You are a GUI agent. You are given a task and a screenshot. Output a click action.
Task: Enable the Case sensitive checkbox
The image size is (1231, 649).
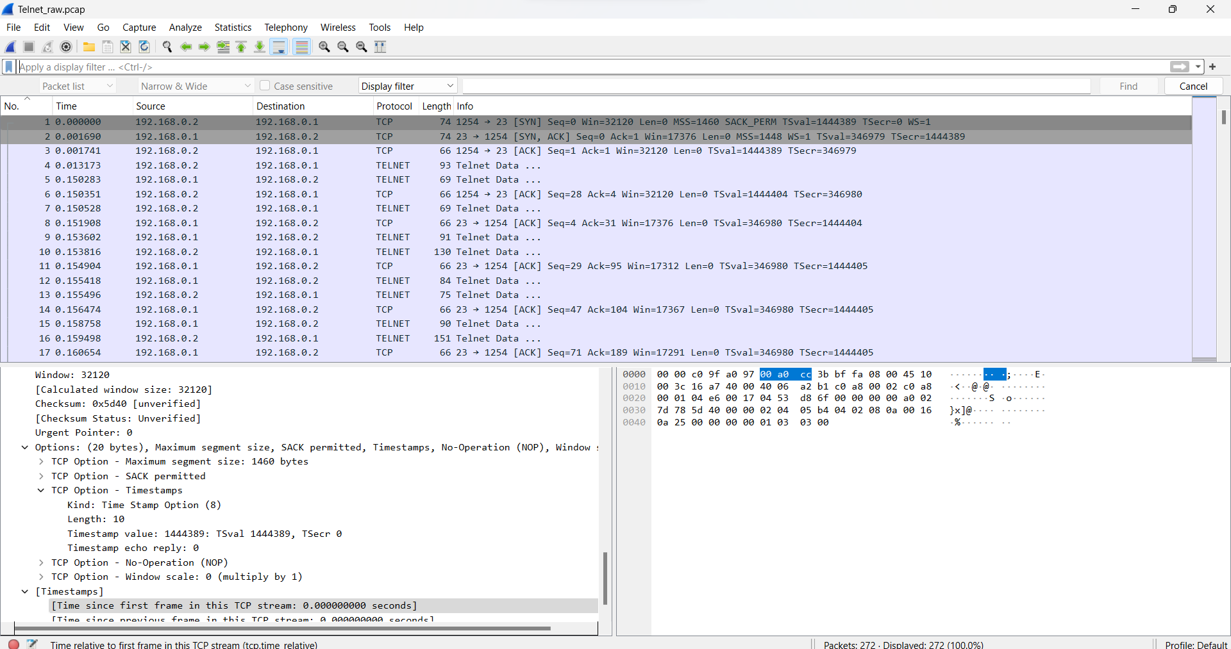coord(265,86)
